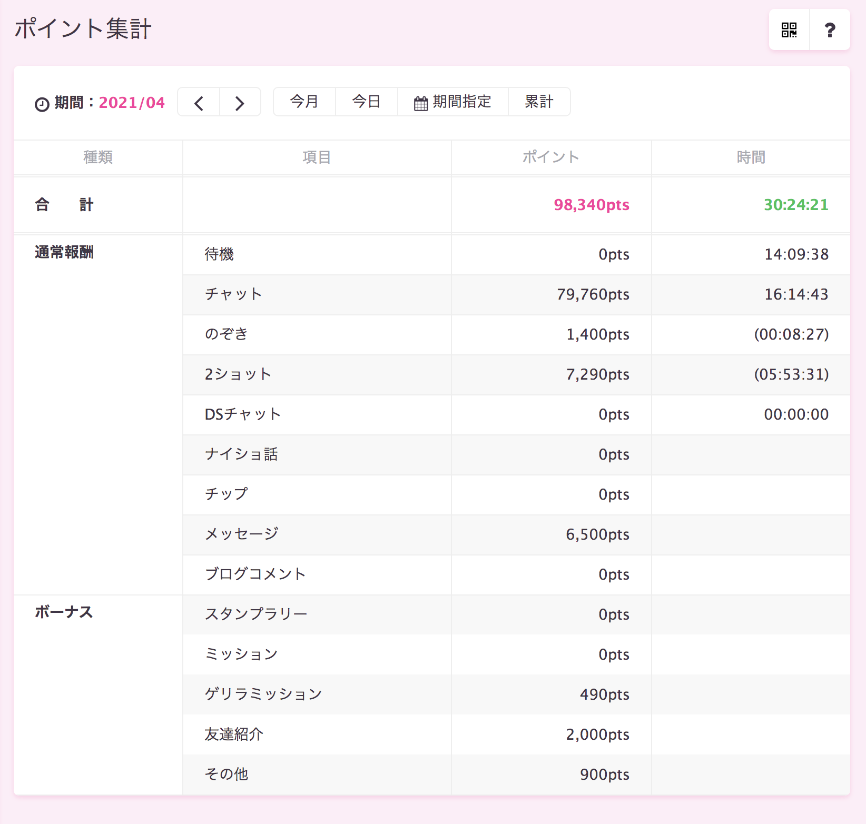Select the total 98,340pts value
Image resolution: width=866 pixels, height=824 pixels.
(x=591, y=205)
